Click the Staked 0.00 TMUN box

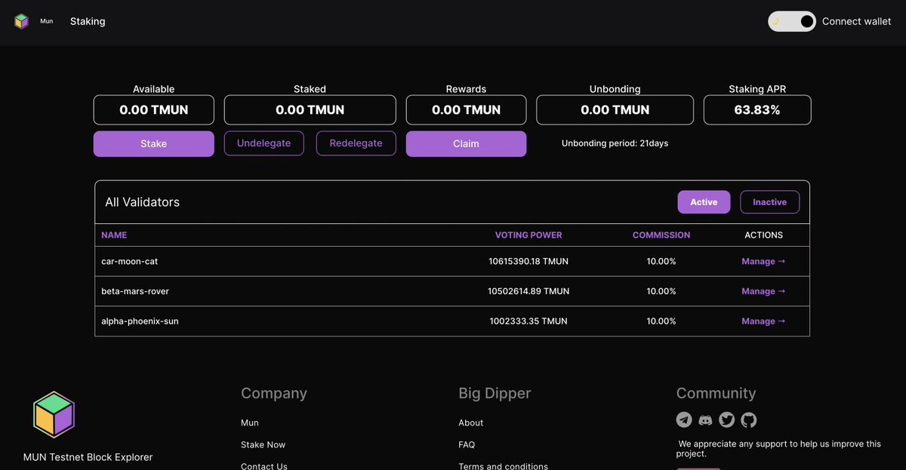point(310,110)
